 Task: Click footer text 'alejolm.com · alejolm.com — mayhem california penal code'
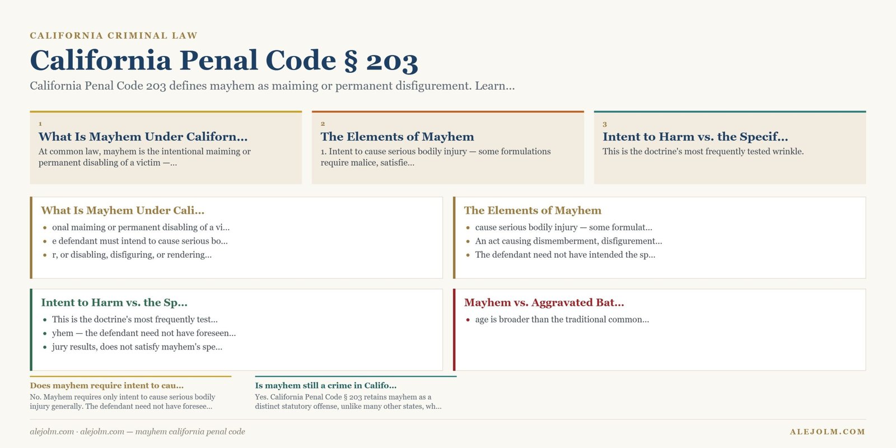(x=137, y=432)
